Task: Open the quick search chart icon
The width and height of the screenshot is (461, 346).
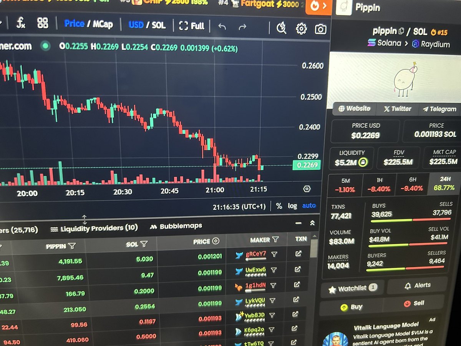Action: [x=282, y=28]
